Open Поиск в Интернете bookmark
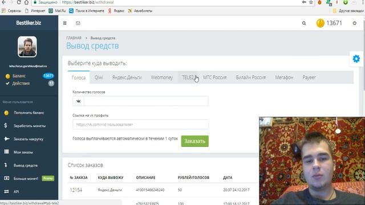This screenshot has width=365, height=205. pos(87,11)
